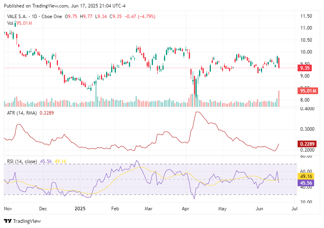Click the red 95.01 M volume tag on axis
324x228 pixels.
click(x=308, y=91)
